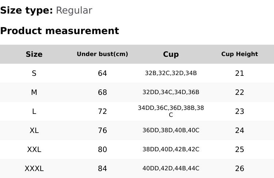Screen dimensions: 274x178
Task: Click the Under bust(cm) column header
Action: [x=102, y=54]
